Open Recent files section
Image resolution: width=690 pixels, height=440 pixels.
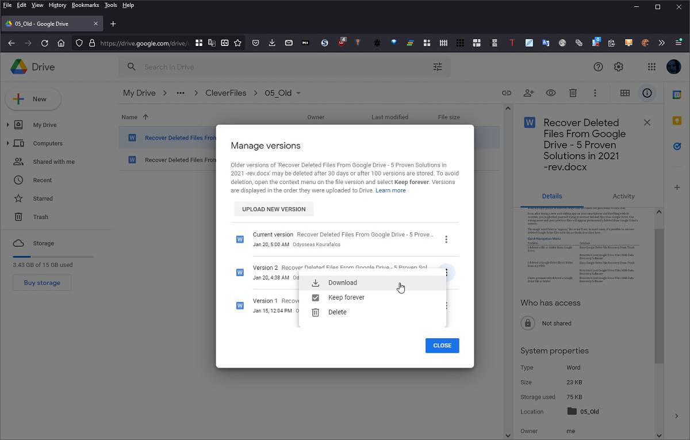[x=43, y=180]
